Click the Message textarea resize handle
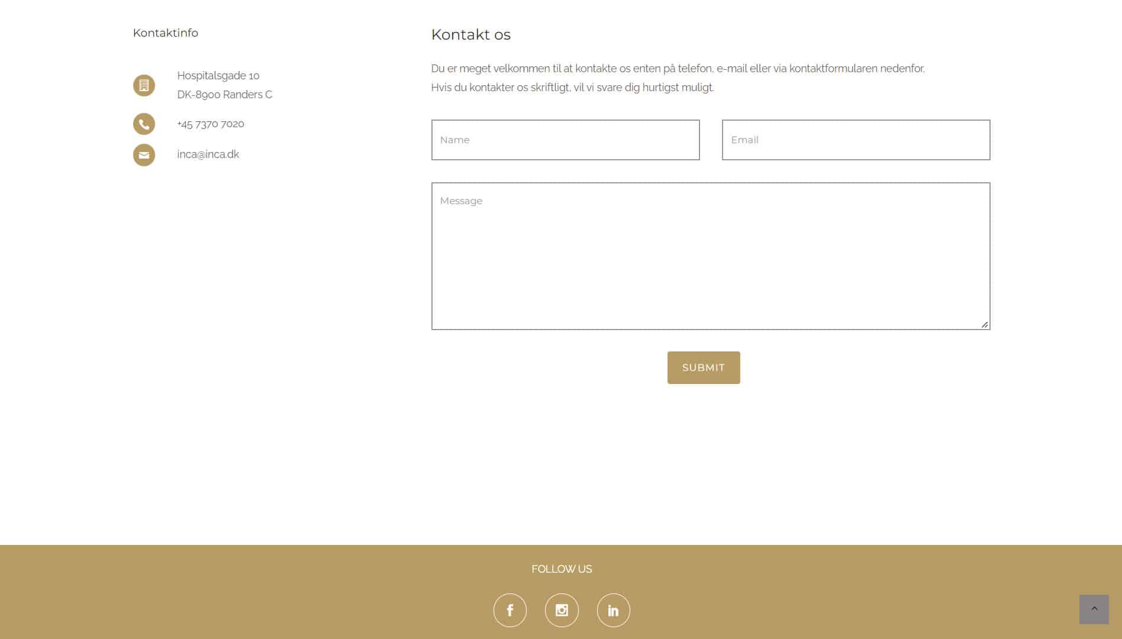 tap(984, 324)
